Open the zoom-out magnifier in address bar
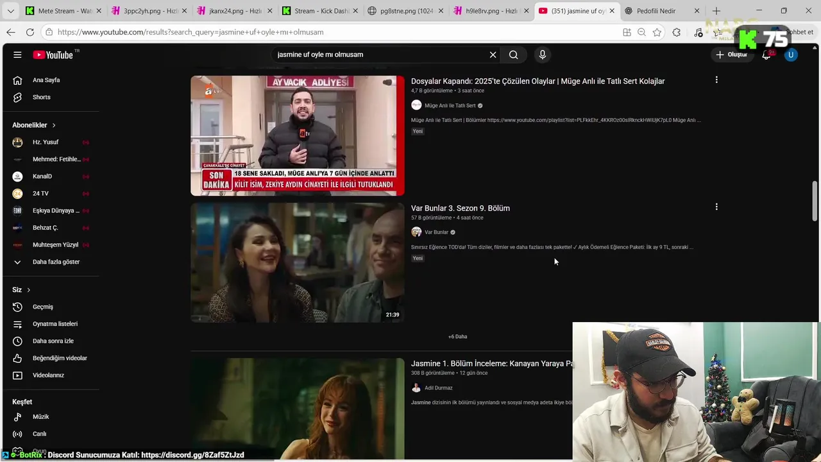Viewport: 821px width, 462px height. [641, 32]
